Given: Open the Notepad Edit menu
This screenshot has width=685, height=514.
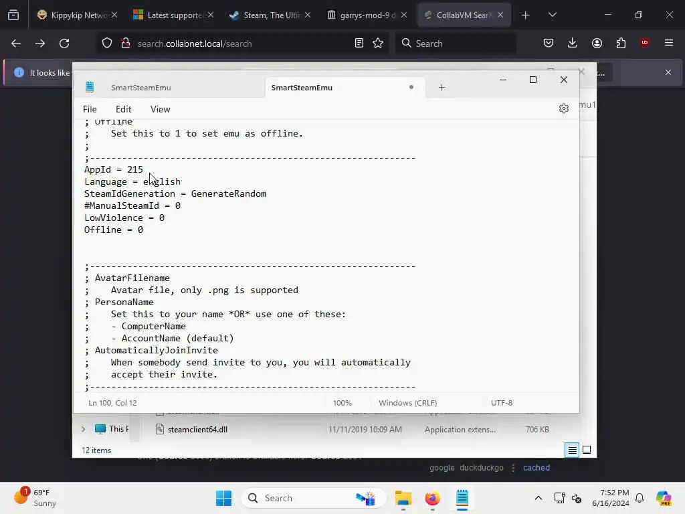Looking at the screenshot, I should (x=123, y=109).
